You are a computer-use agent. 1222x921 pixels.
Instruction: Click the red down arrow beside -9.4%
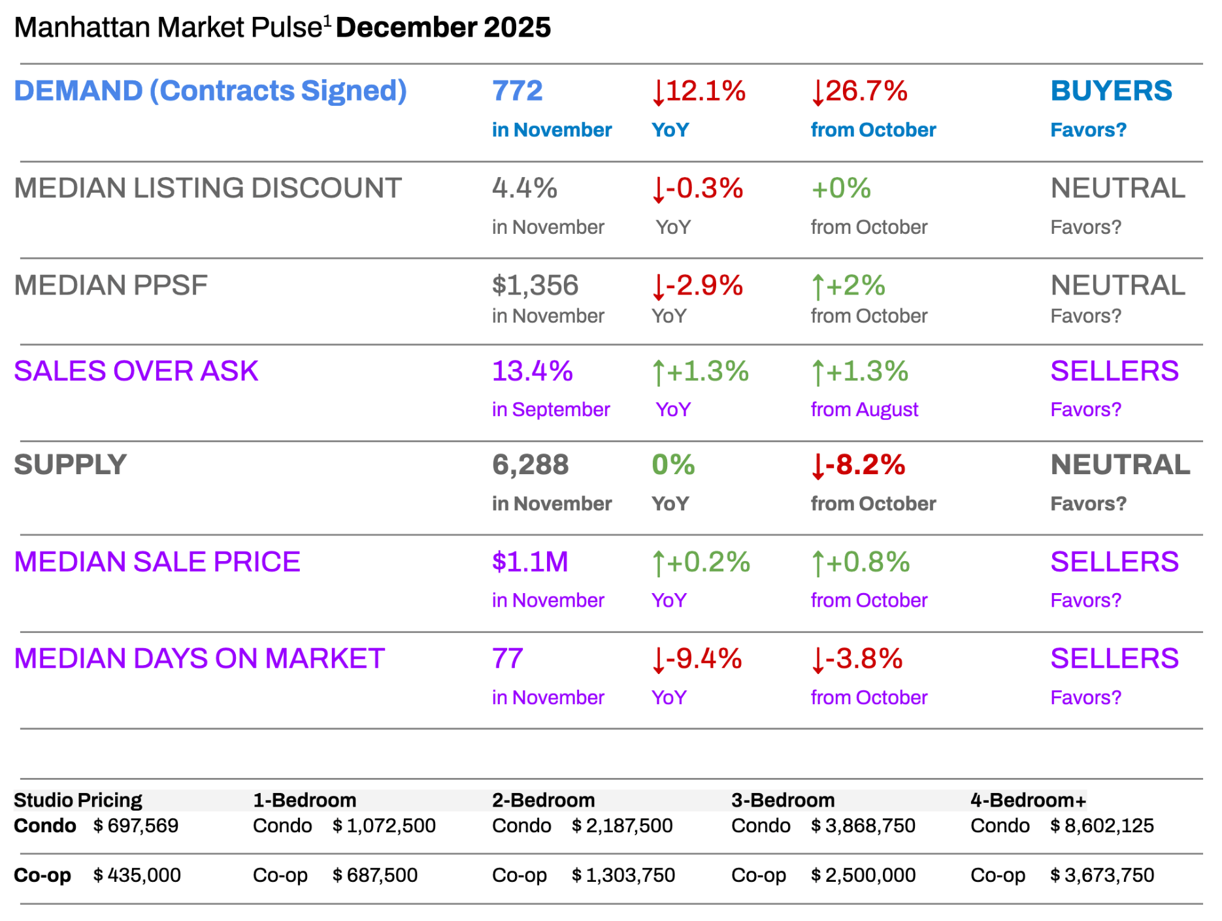point(658,660)
